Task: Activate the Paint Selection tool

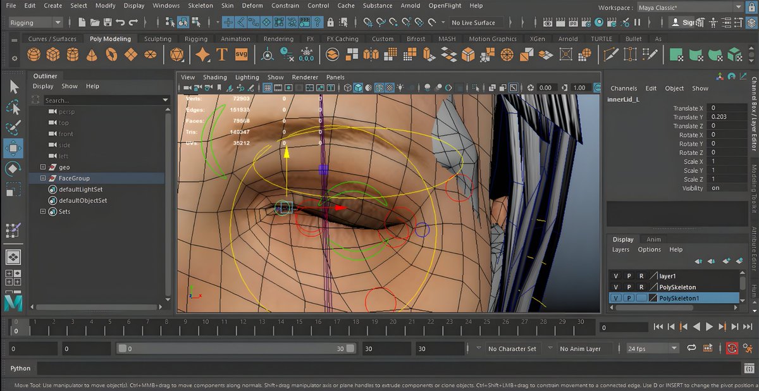Action: [x=13, y=128]
